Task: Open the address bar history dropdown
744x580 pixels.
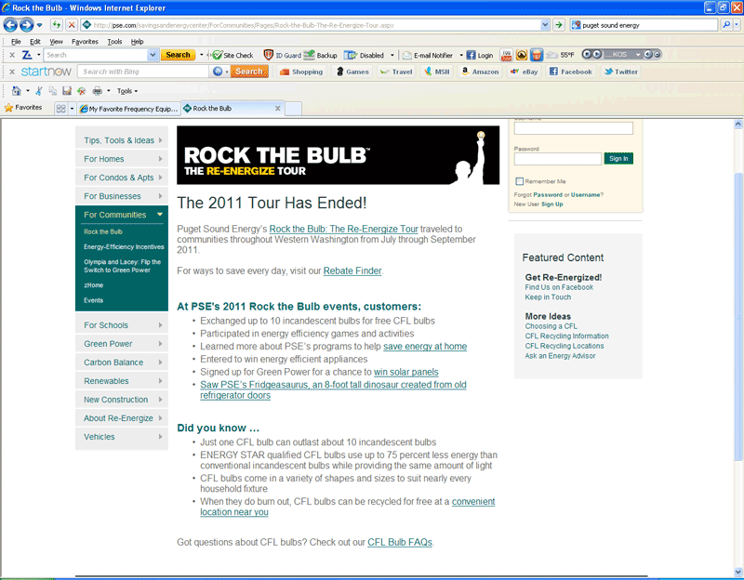Action: 545,25
